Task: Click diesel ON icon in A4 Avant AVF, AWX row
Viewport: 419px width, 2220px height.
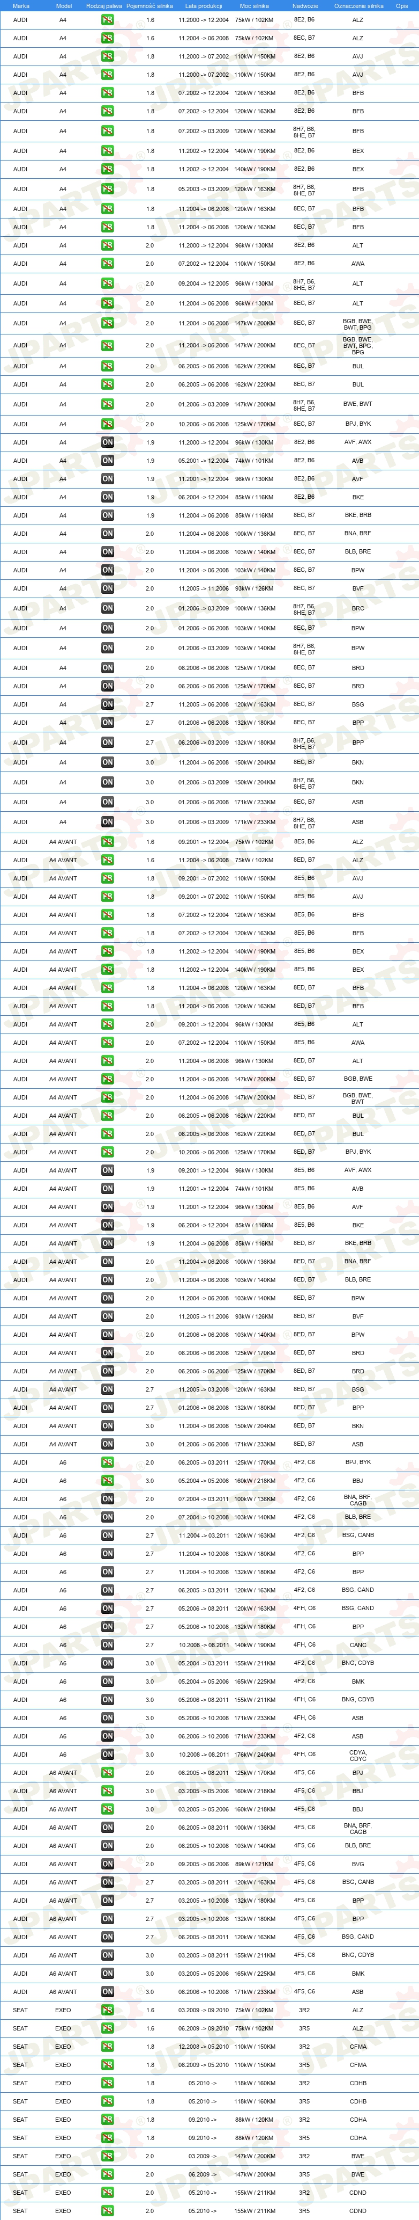Action: pos(107,1170)
